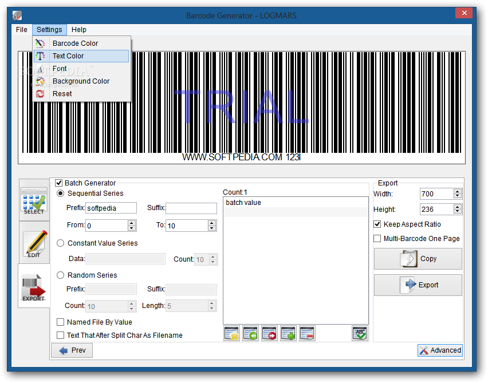
Task: Click the export Width field
Action: click(x=436, y=194)
